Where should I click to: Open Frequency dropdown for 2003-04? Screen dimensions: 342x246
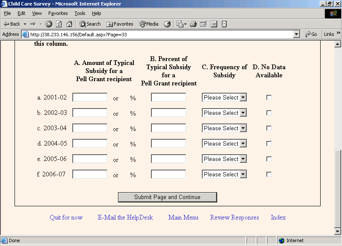(x=224, y=128)
